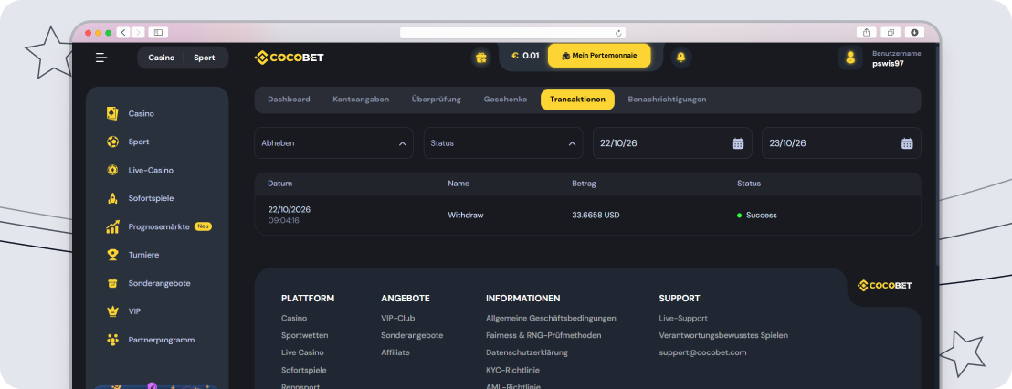Open Fairness & RNG-Prüfmethoden link
Viewport: 1012px width, 389px height.
(x=543, y=335)
